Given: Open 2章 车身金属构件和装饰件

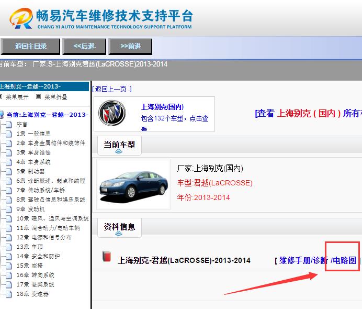Looking at the screenshot, I should click(x=51, y=143).
